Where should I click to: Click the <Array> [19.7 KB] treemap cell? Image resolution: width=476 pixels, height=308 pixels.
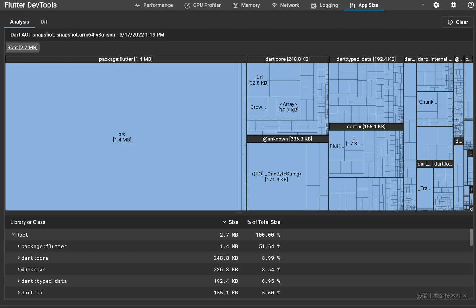[288, 107]
